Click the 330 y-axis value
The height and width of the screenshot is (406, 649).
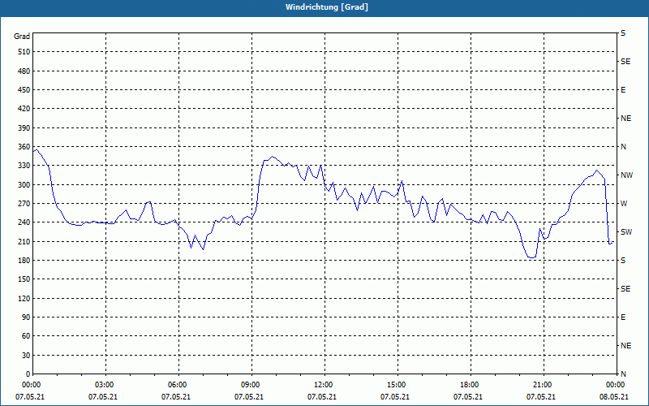click(x=24, y=166)
